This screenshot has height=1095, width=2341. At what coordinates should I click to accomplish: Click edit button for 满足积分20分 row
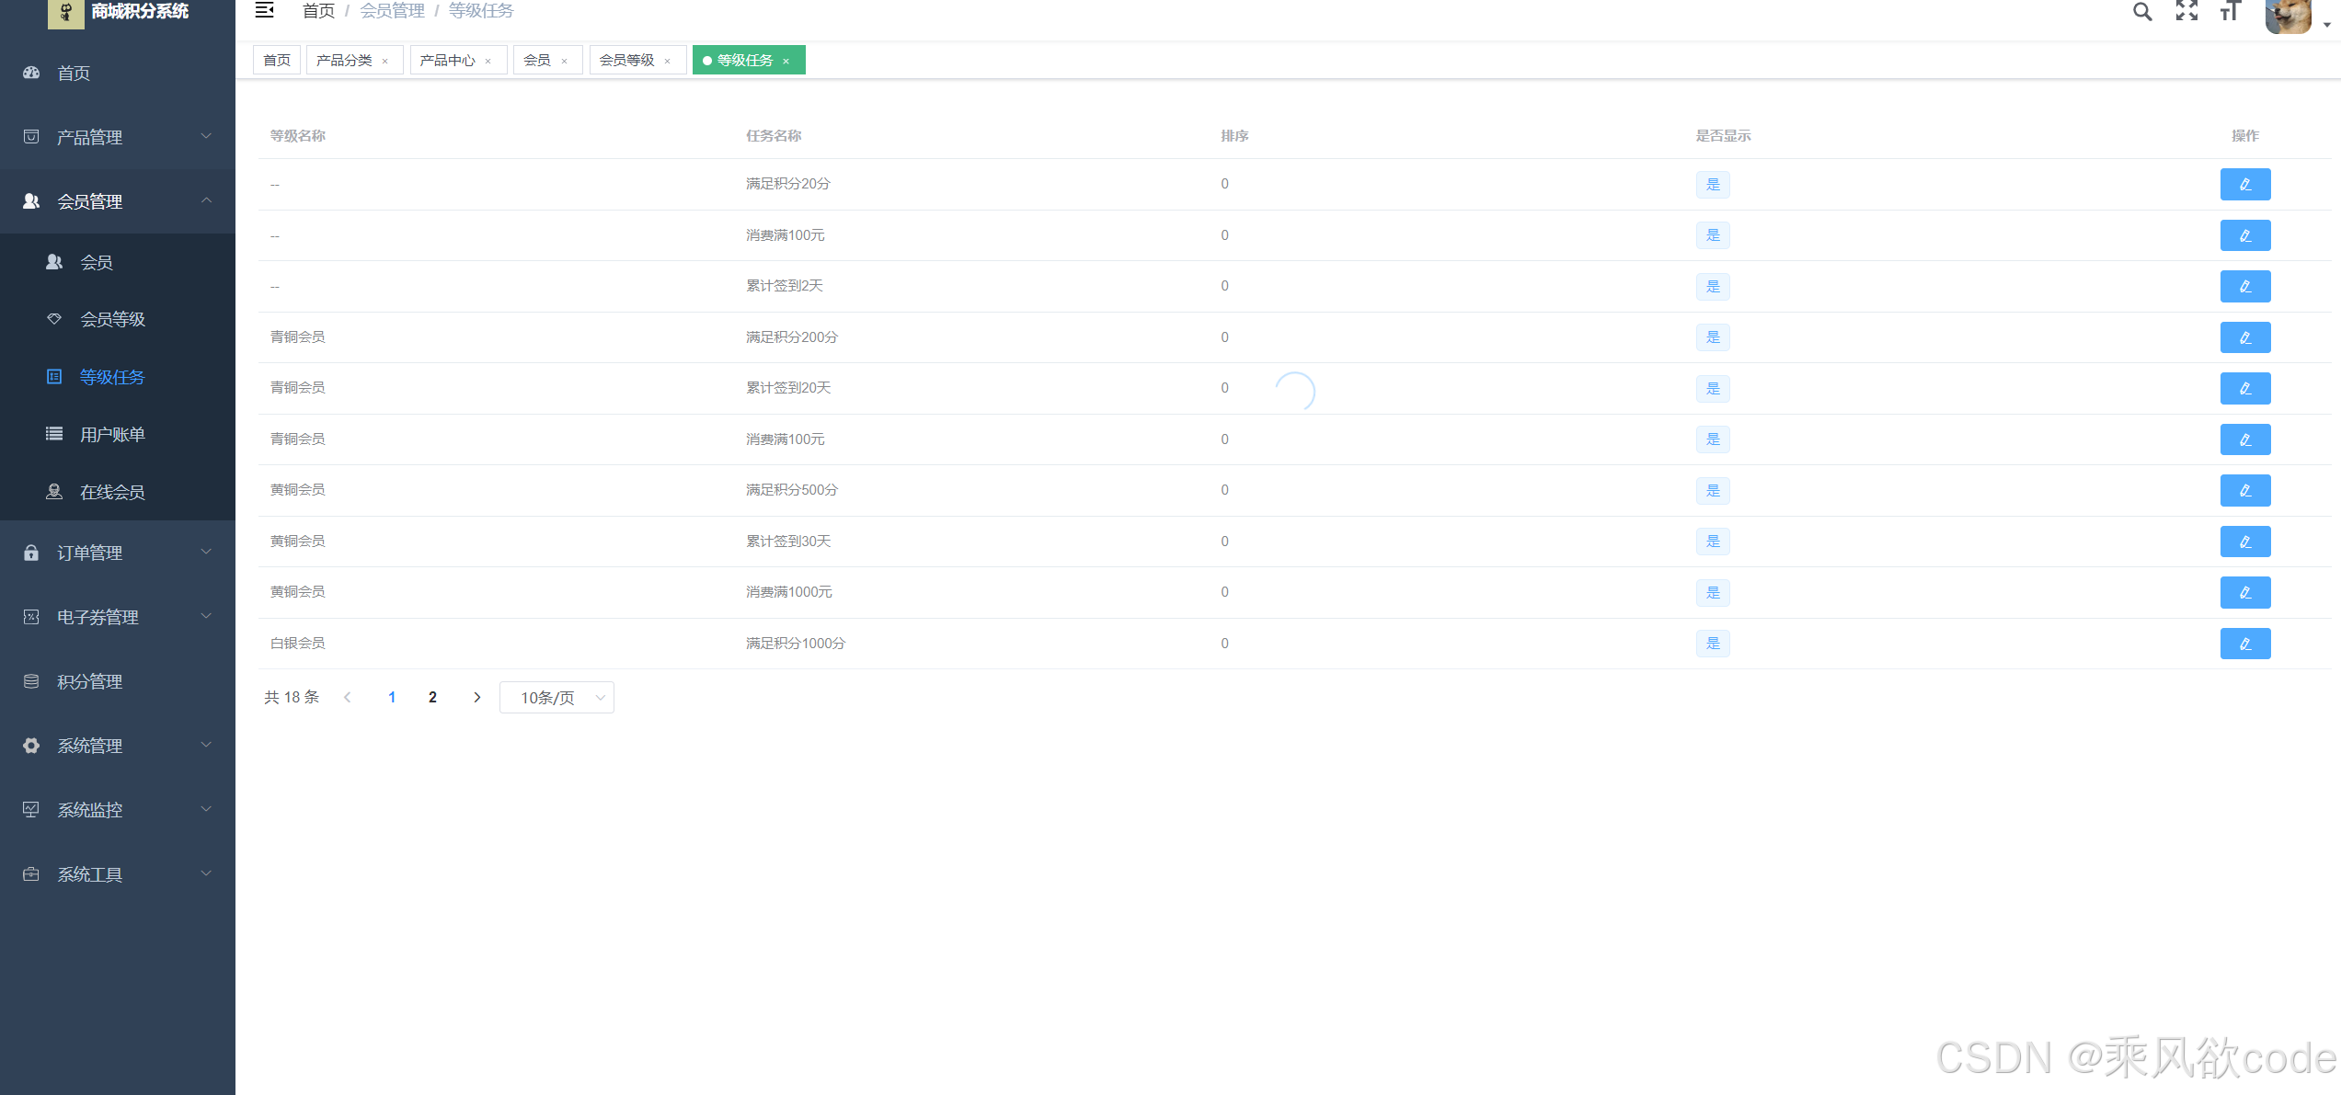click(x=2244, y=184)
